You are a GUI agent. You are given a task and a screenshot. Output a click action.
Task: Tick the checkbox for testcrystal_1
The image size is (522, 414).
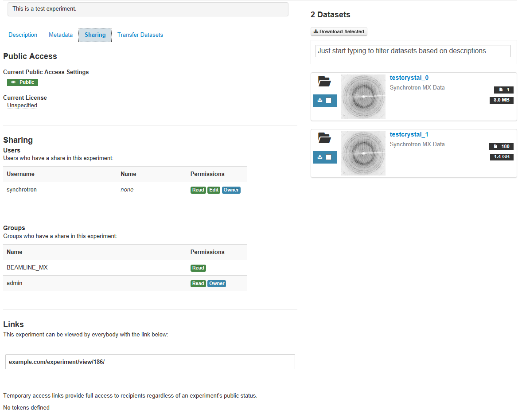329,157
